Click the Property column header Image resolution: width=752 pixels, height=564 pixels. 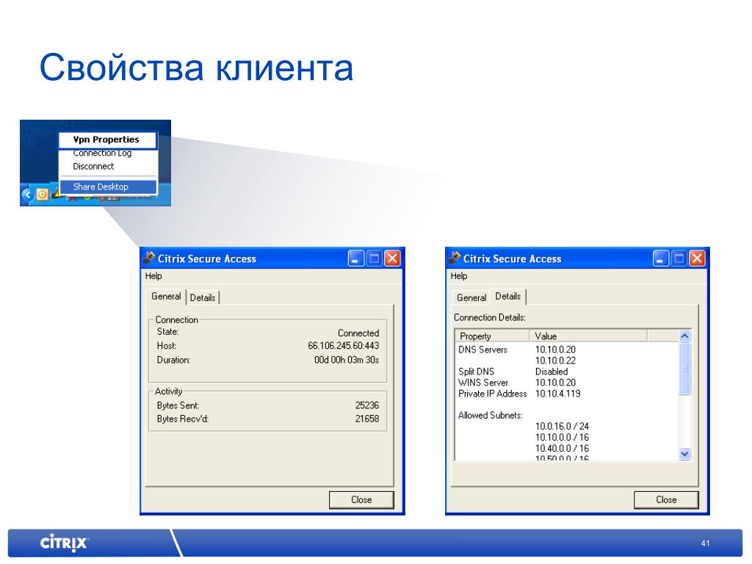click(x=493, y=336)
